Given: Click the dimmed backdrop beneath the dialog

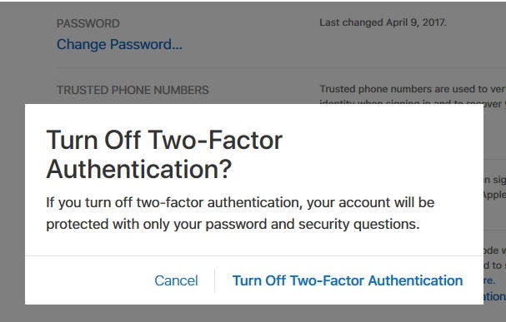Looking at the screenshot, I should point(253,314).
